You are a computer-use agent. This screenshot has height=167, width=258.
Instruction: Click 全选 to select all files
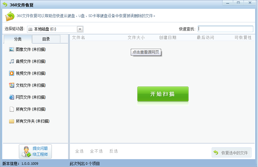(x=79, y=151)
